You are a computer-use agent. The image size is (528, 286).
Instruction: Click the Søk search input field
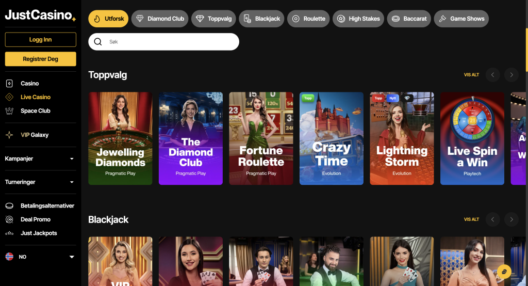pyautogui.click(x=163, y=41)
